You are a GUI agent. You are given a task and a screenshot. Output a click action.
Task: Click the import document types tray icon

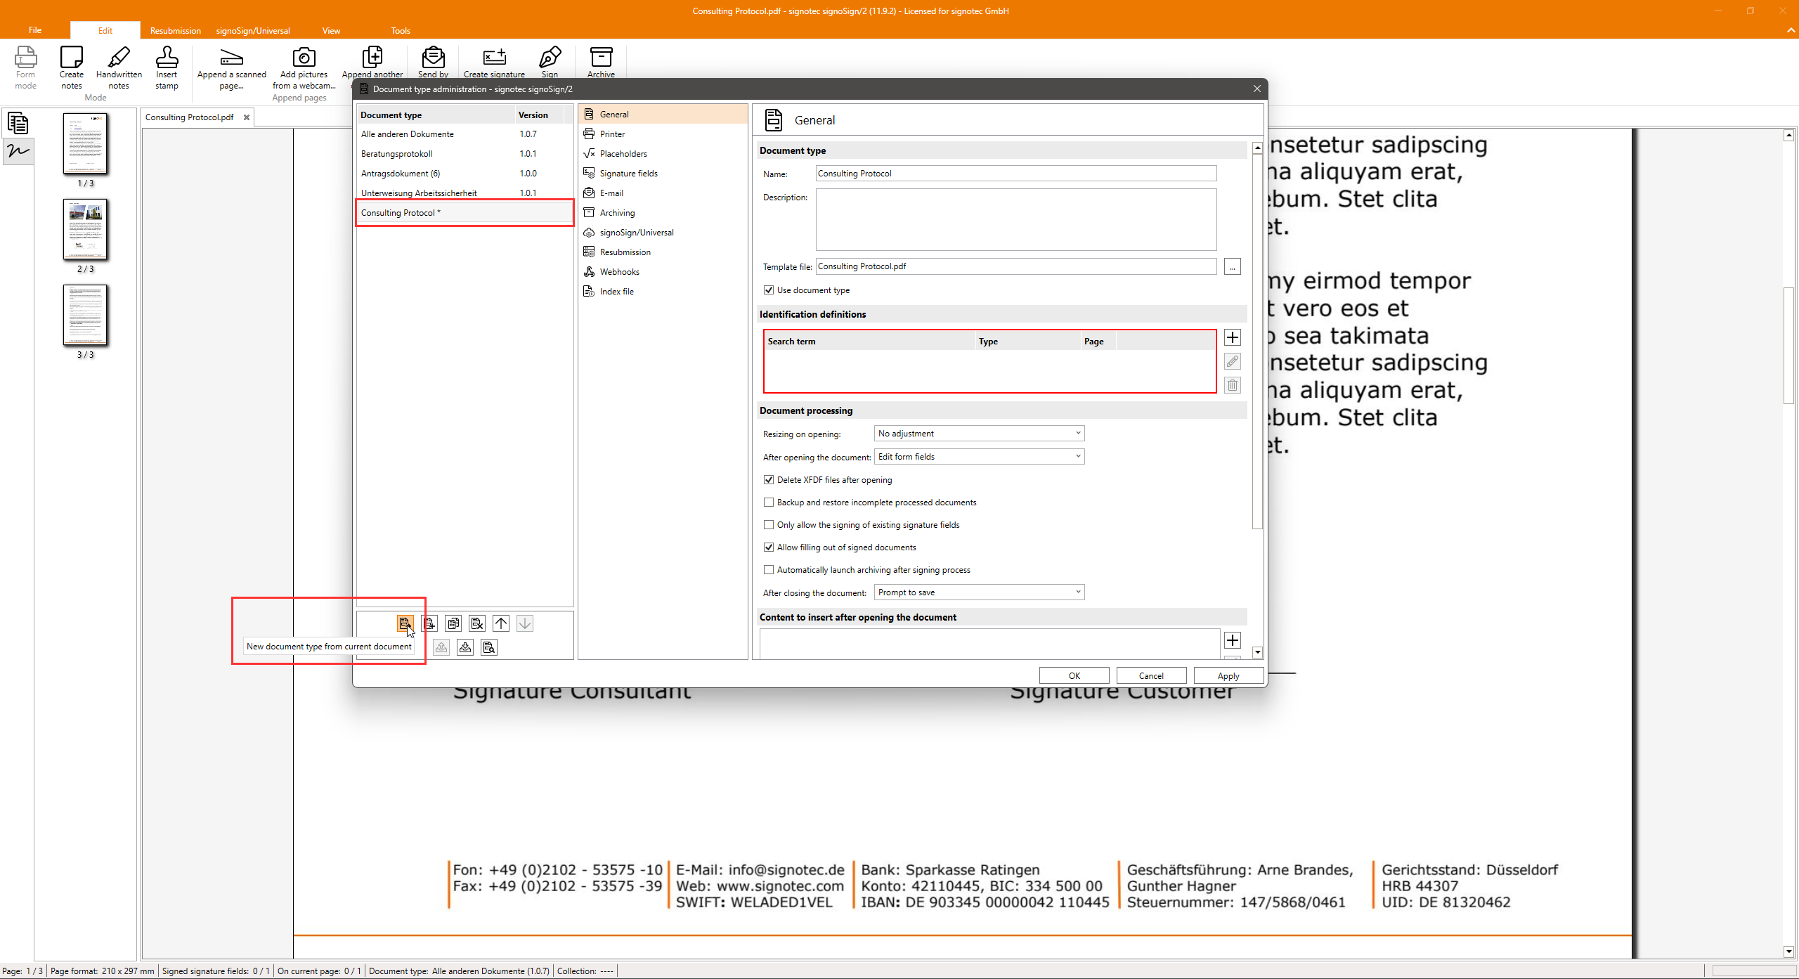point(465,647)
